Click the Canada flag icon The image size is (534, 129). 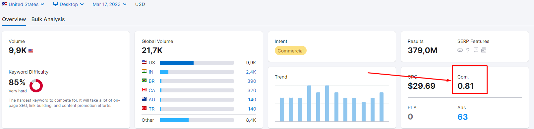(x=144, y=90)
